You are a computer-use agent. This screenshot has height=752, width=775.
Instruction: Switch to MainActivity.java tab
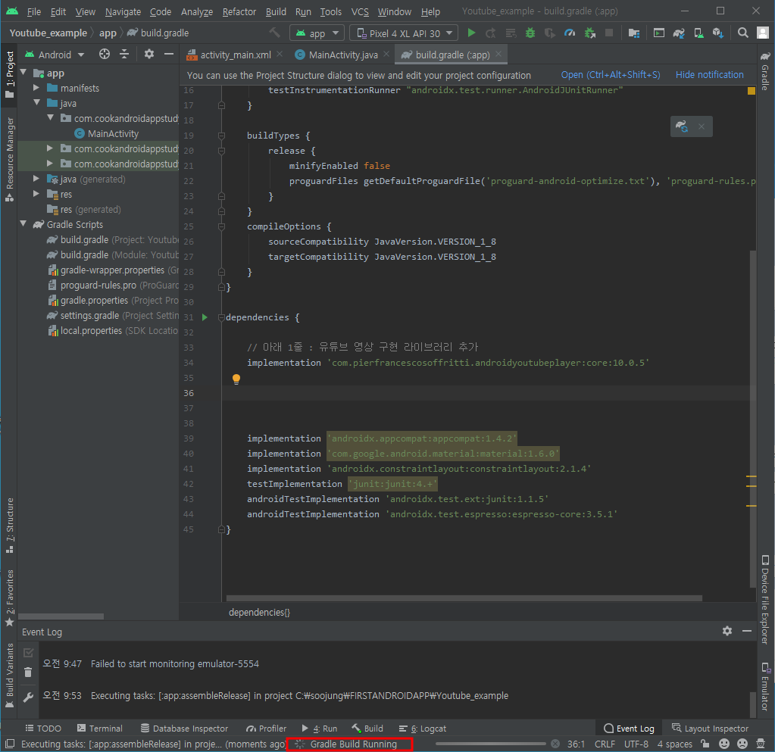pos(343,55)
